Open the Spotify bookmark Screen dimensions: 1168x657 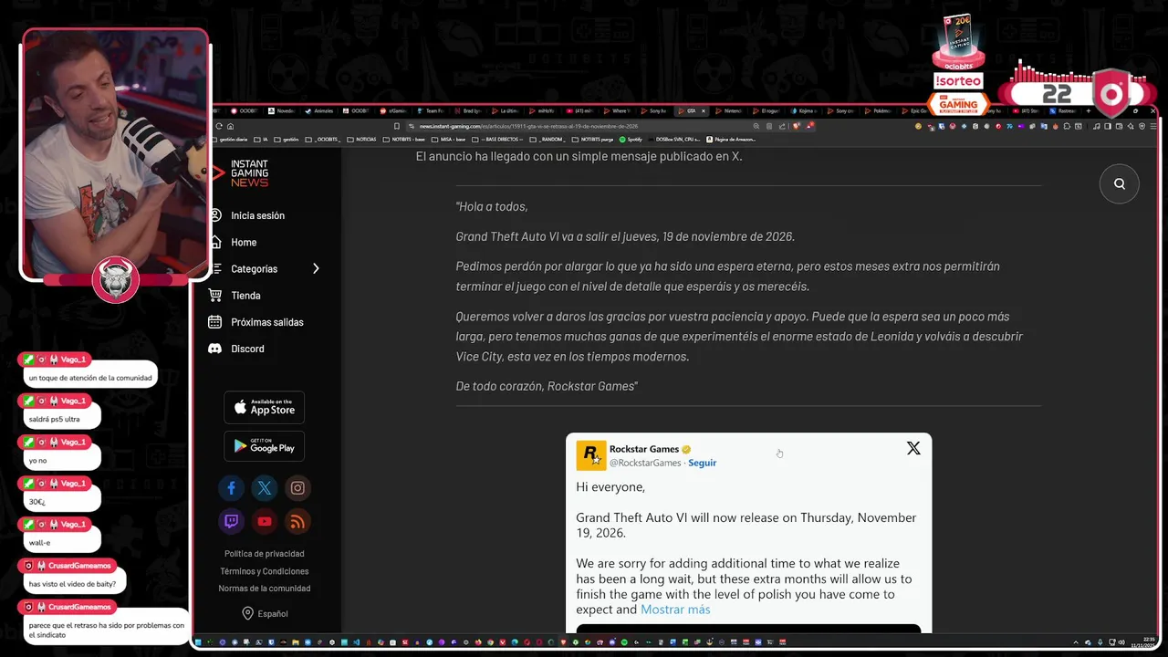631,140
